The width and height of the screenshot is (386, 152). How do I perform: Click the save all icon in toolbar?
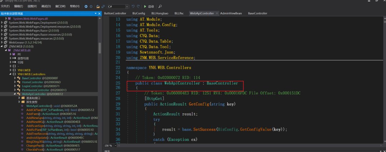coord(103,6)
